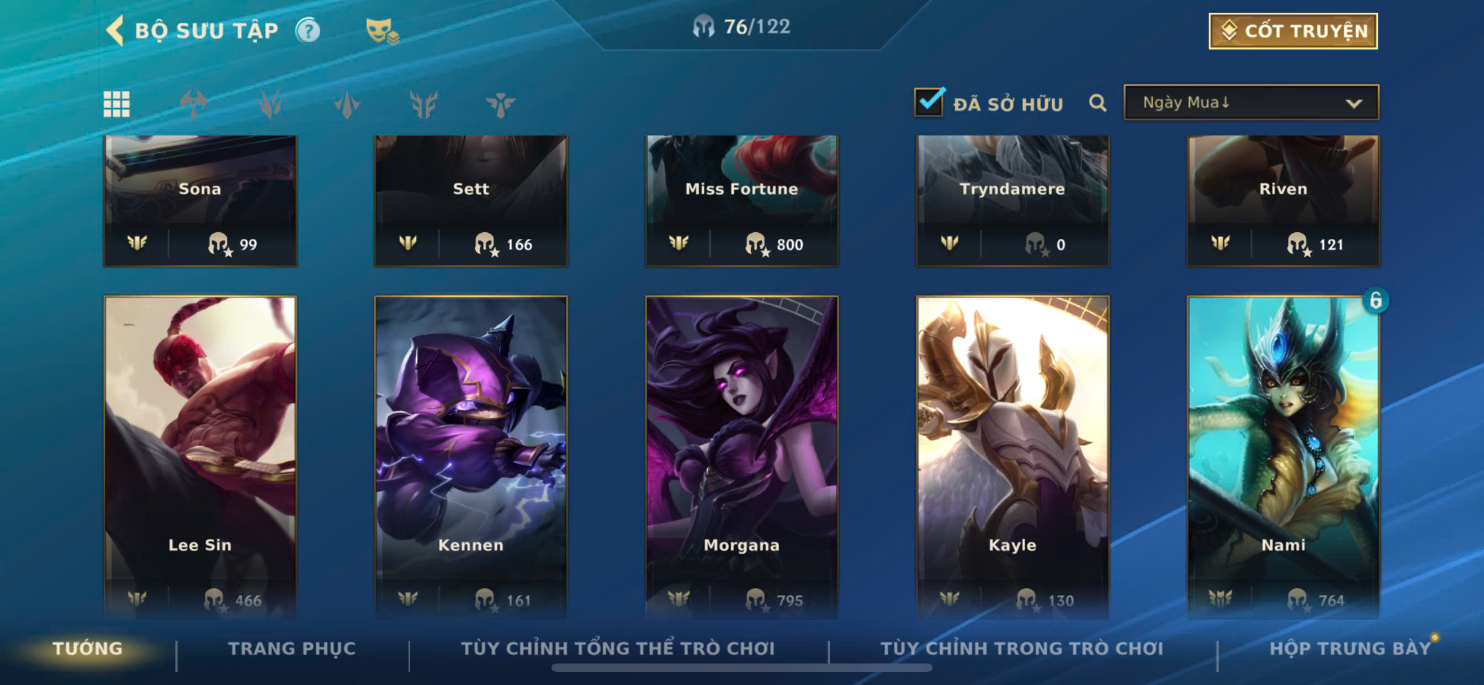
Task: Select the Tướng tab
Action: coord(88,649)
